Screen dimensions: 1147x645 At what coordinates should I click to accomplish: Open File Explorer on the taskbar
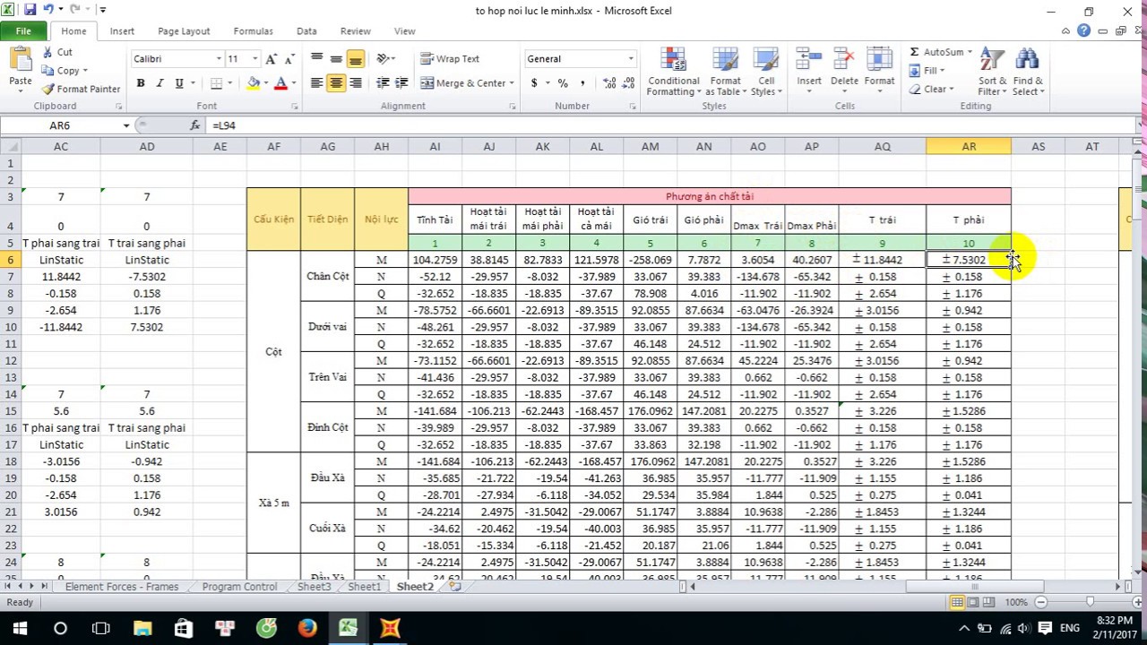(x=142, y=628)
